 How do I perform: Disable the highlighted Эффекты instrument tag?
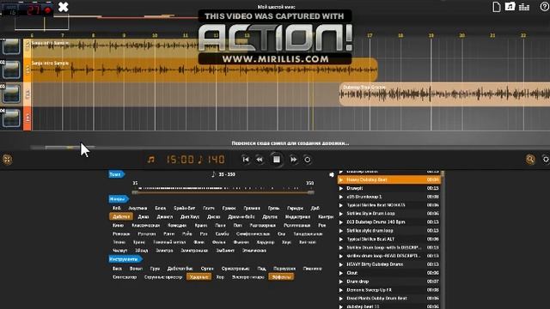click(x=281, y=277)
